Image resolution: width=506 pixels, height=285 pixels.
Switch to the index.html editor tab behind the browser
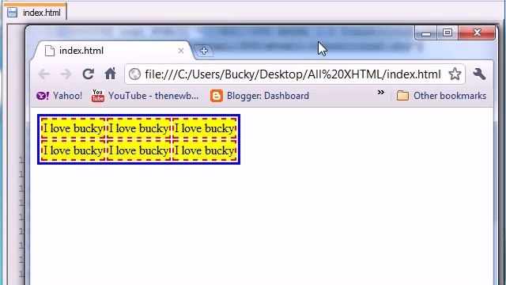pyautogui.click(x=35, y=13)
